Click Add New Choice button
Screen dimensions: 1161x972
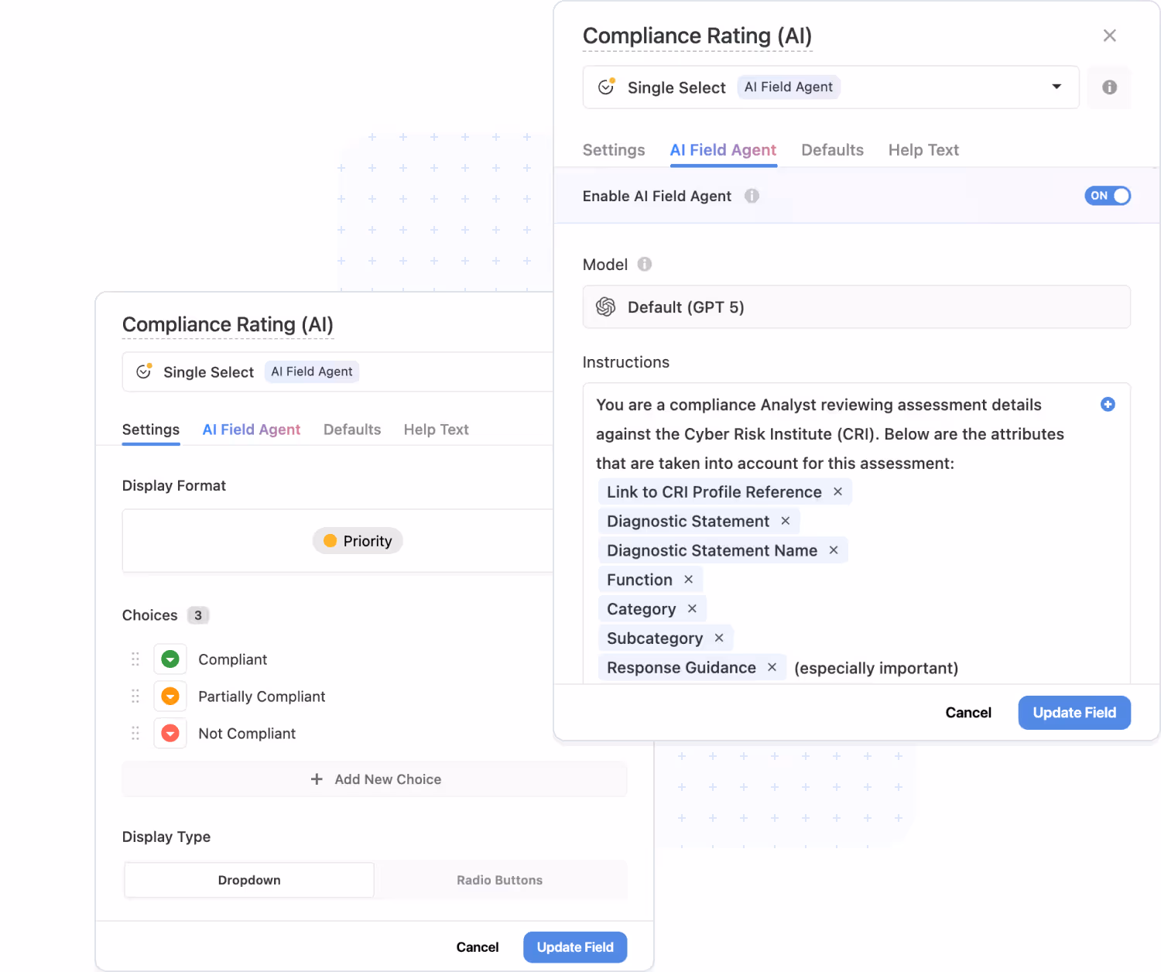(x=375, y=779)
